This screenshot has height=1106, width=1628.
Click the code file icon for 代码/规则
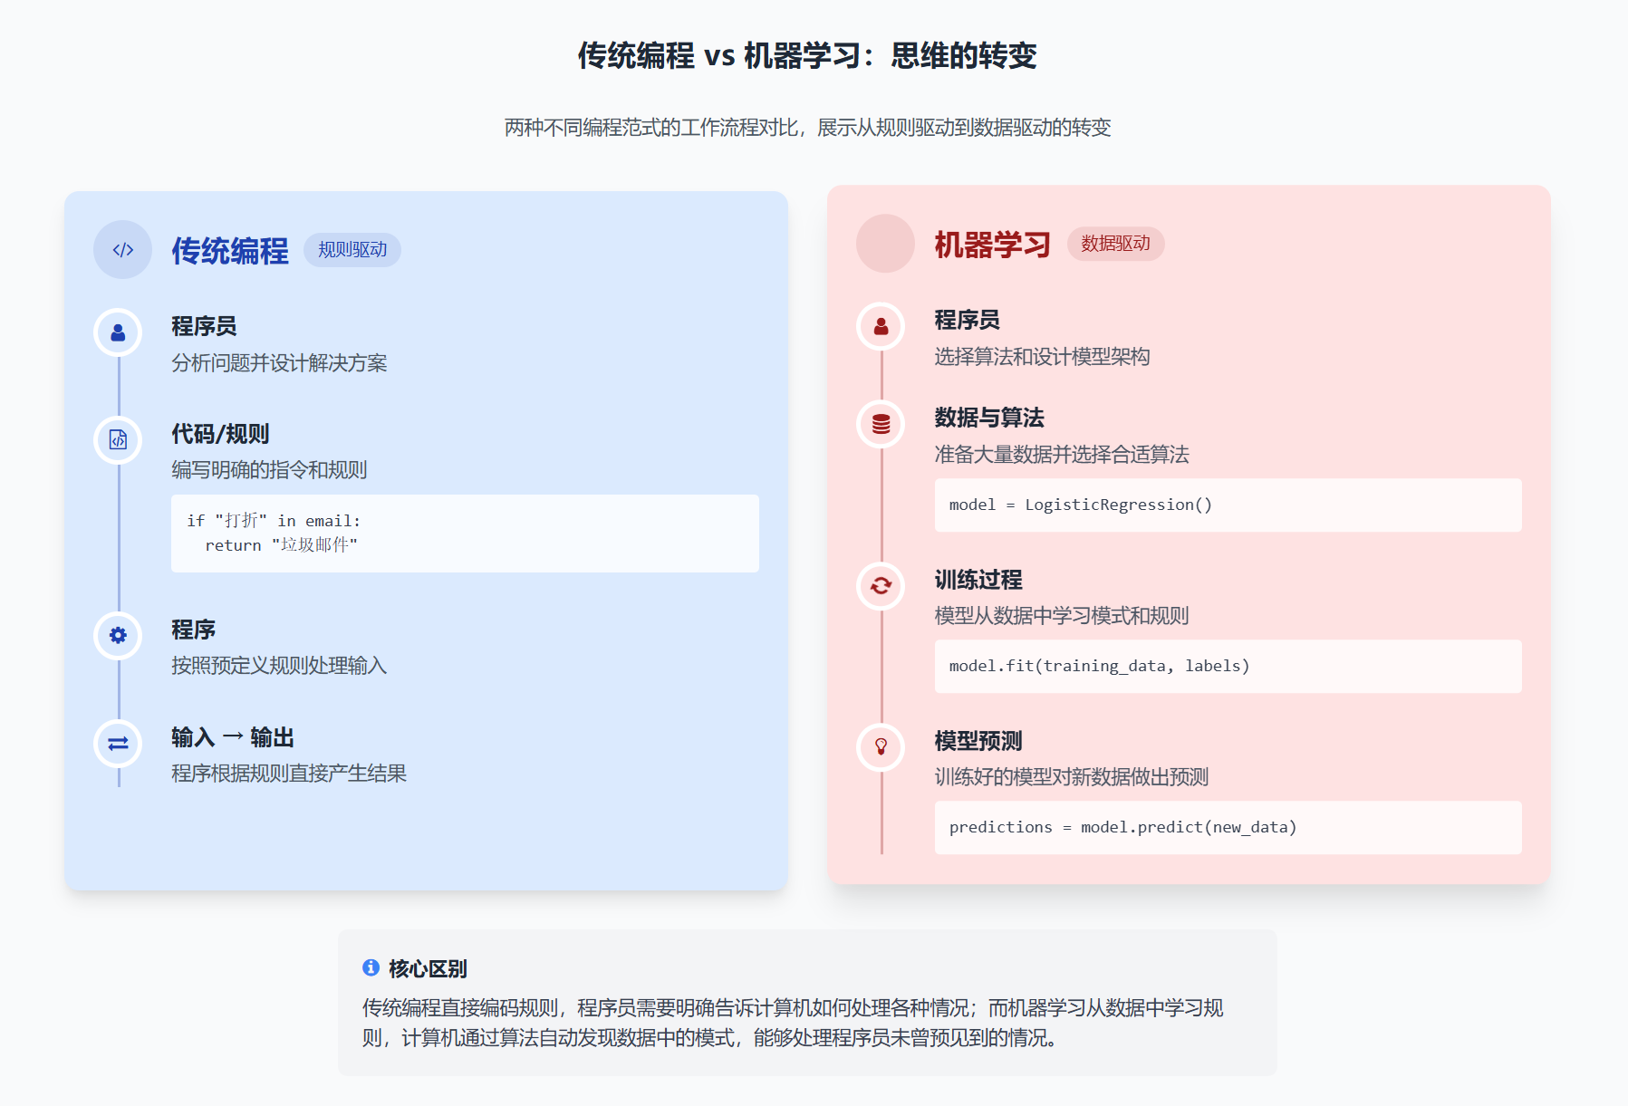[118, 440]
